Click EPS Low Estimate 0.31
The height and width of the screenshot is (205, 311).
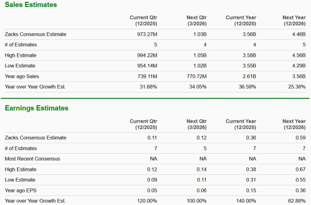pos(251,180)
